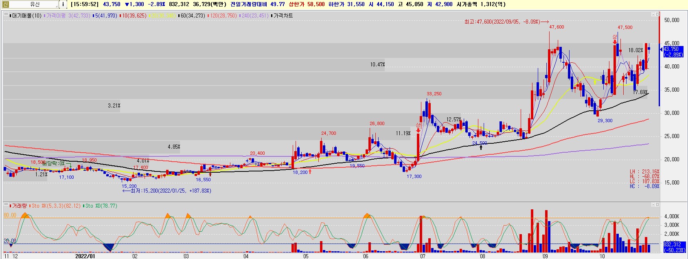This screenshot has width=688, height=259.
Task: Click the price panel top-right maximize icon
Action: [x=653, y=14]
